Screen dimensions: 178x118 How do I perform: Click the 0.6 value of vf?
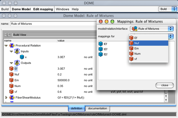point(60,92)
